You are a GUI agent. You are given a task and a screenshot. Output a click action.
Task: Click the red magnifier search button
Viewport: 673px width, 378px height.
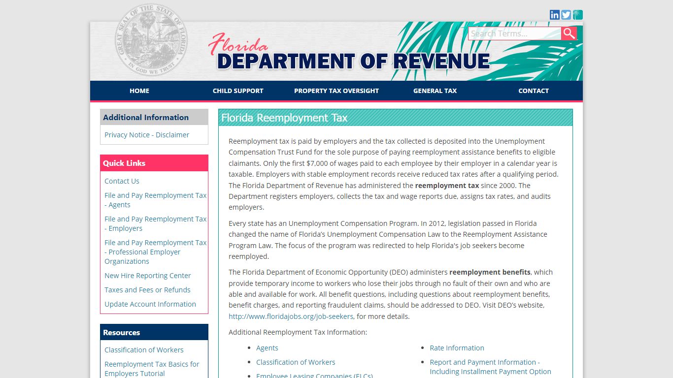[x=569, y=33]
